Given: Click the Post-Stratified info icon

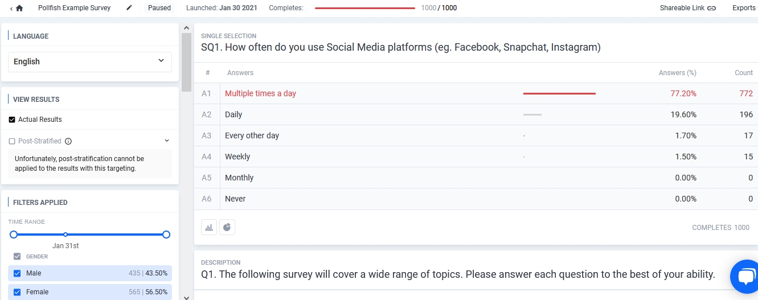Looking at the screenshot, I should pos(68,141).
